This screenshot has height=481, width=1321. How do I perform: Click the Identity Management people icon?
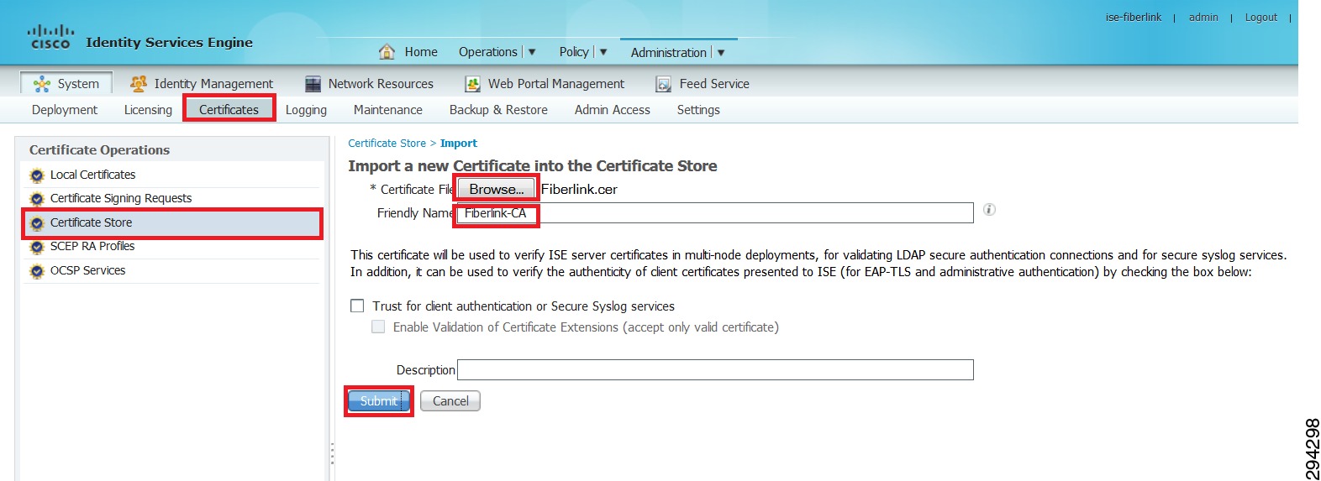click(x=139, y=83)
